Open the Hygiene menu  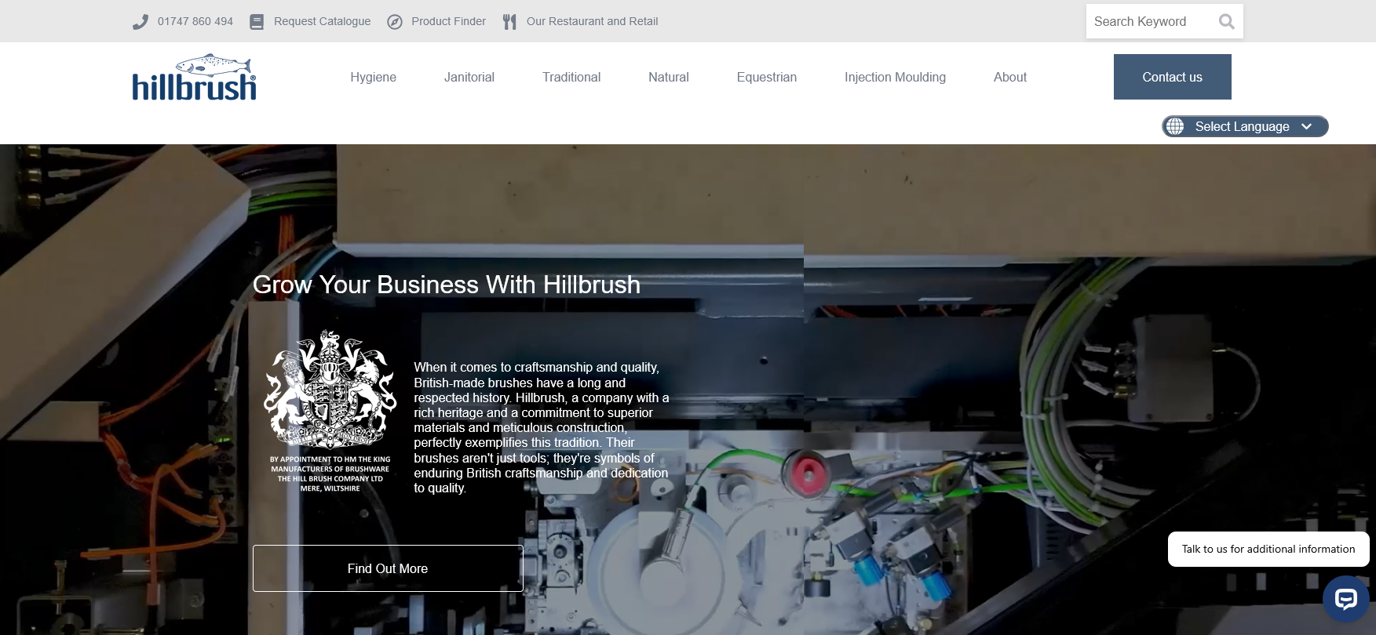coord(374,77)
